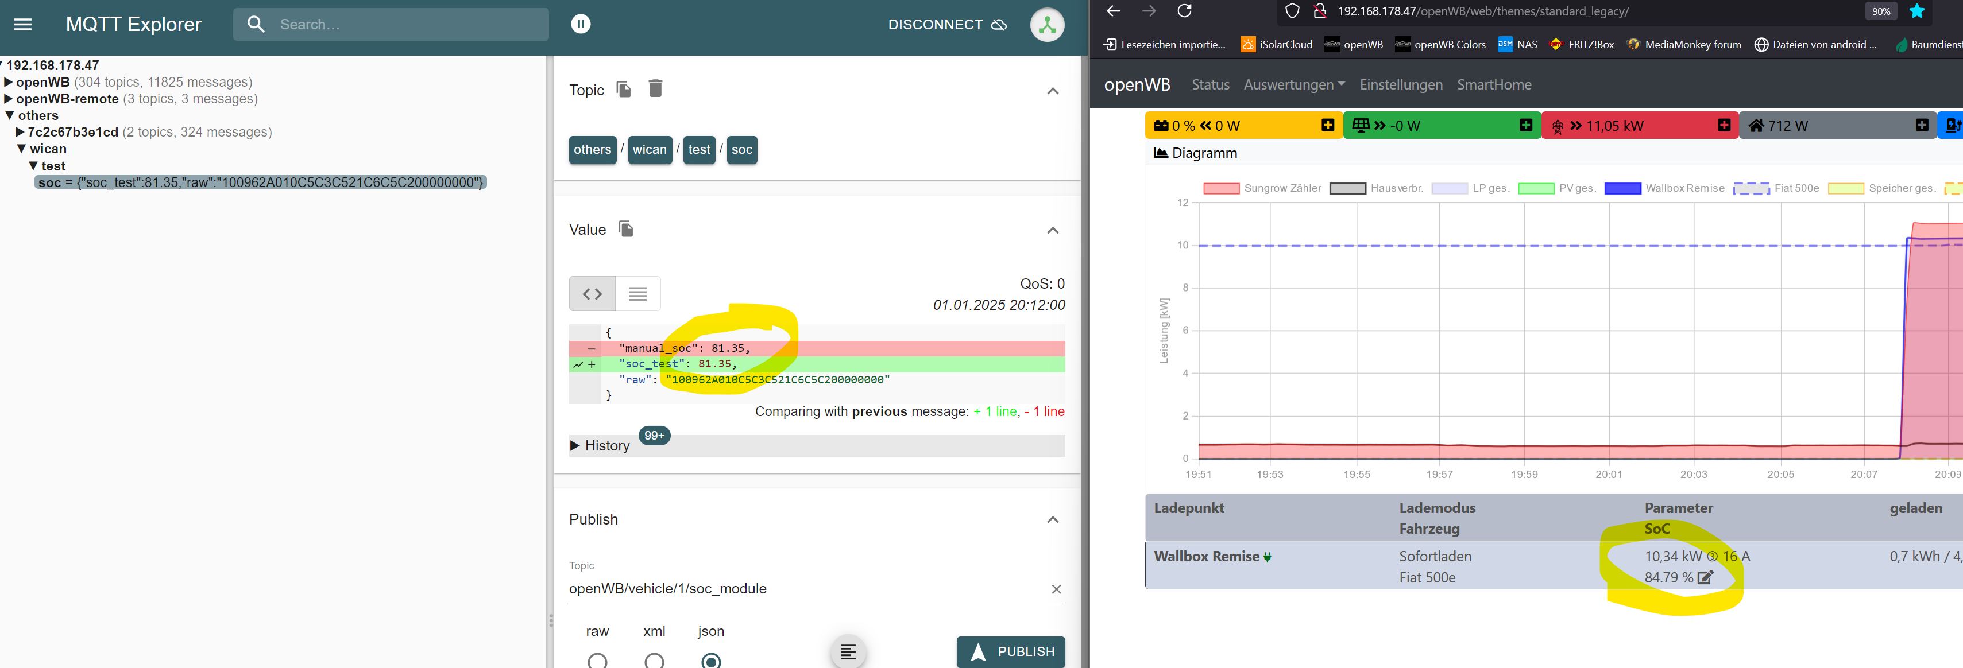Open the Einstellungen menu item
1963x668 pixels.
[1401, 84]
